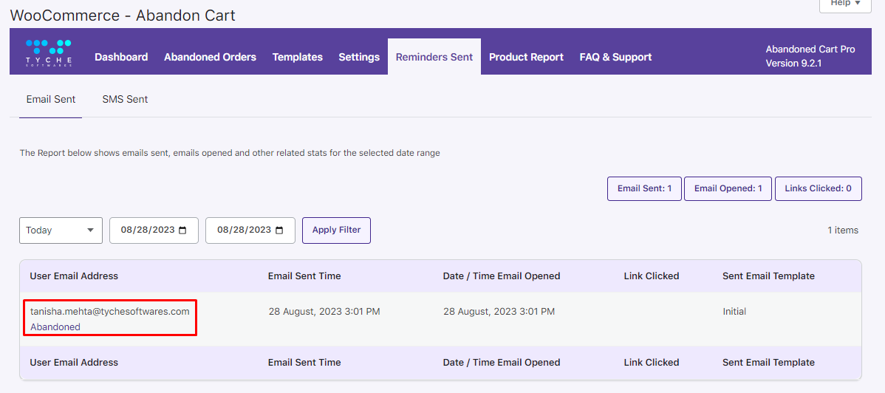This screenshot has width=885, height=393.
Task: Select Reminders Sent tab
Action: (434, 56)
